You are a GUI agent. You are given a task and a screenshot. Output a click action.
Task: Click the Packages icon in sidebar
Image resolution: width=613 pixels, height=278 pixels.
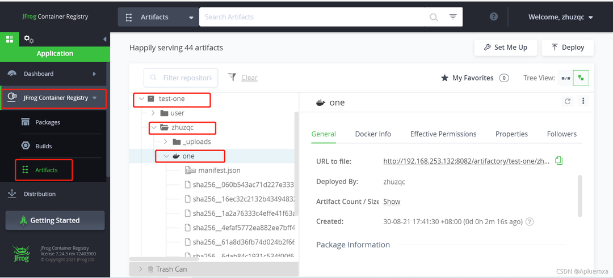[26, 122]
